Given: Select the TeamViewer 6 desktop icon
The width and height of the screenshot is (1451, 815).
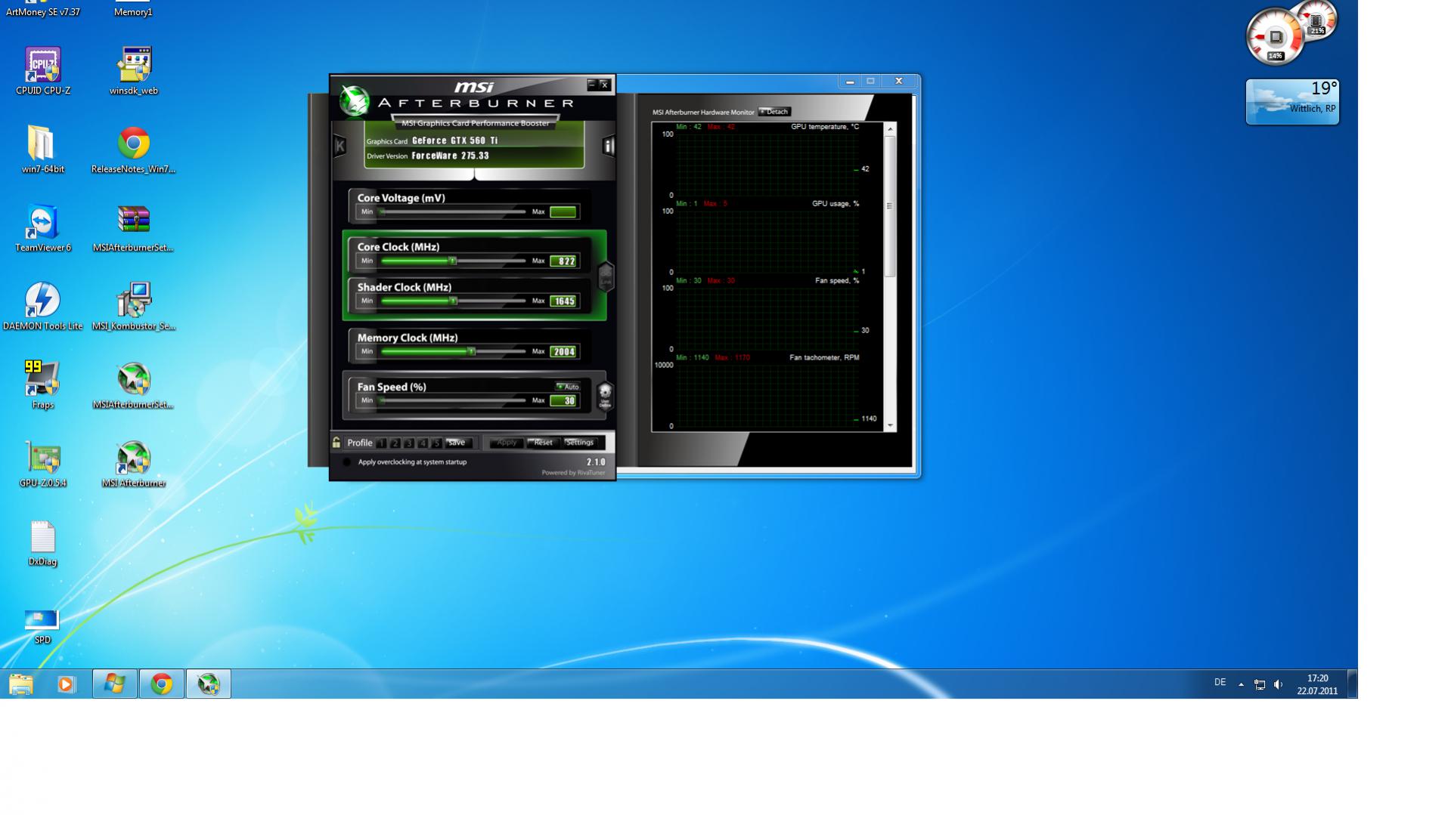Looking at the screenshot, I should (x=43, y=228).
